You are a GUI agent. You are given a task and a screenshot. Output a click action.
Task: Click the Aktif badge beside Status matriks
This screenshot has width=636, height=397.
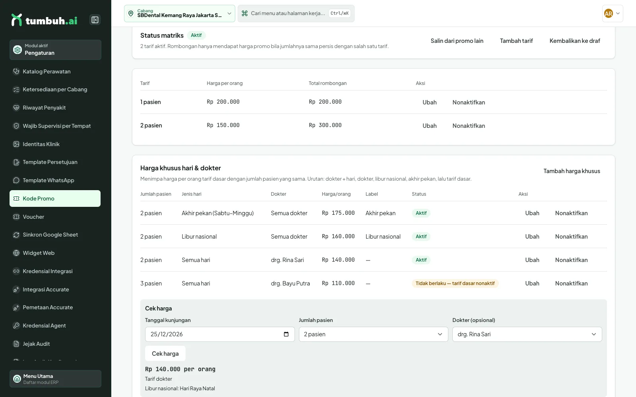point(196,35)
